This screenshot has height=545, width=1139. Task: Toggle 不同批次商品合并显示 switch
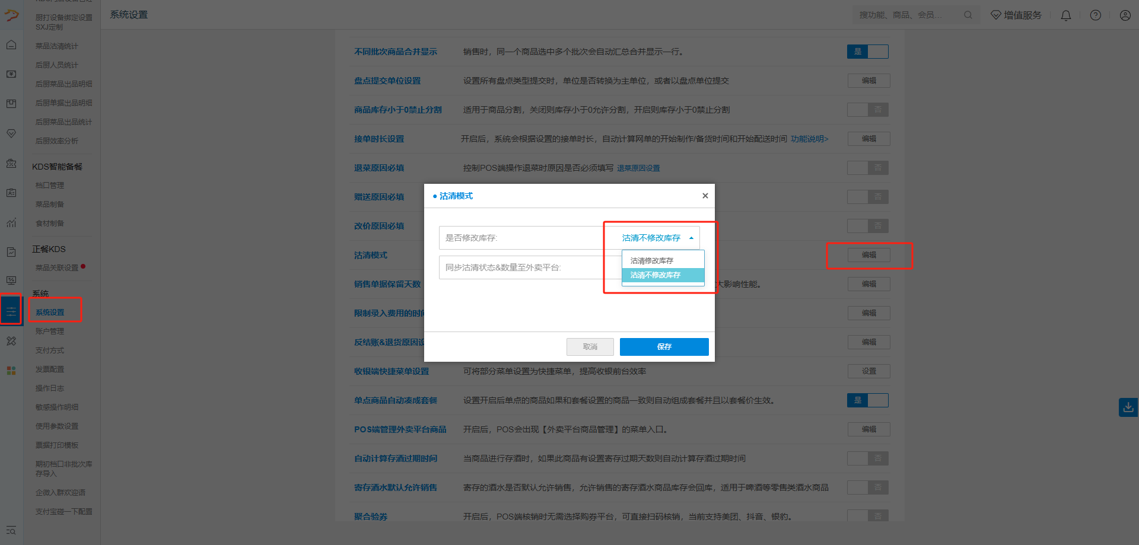(x=868, y=52)
